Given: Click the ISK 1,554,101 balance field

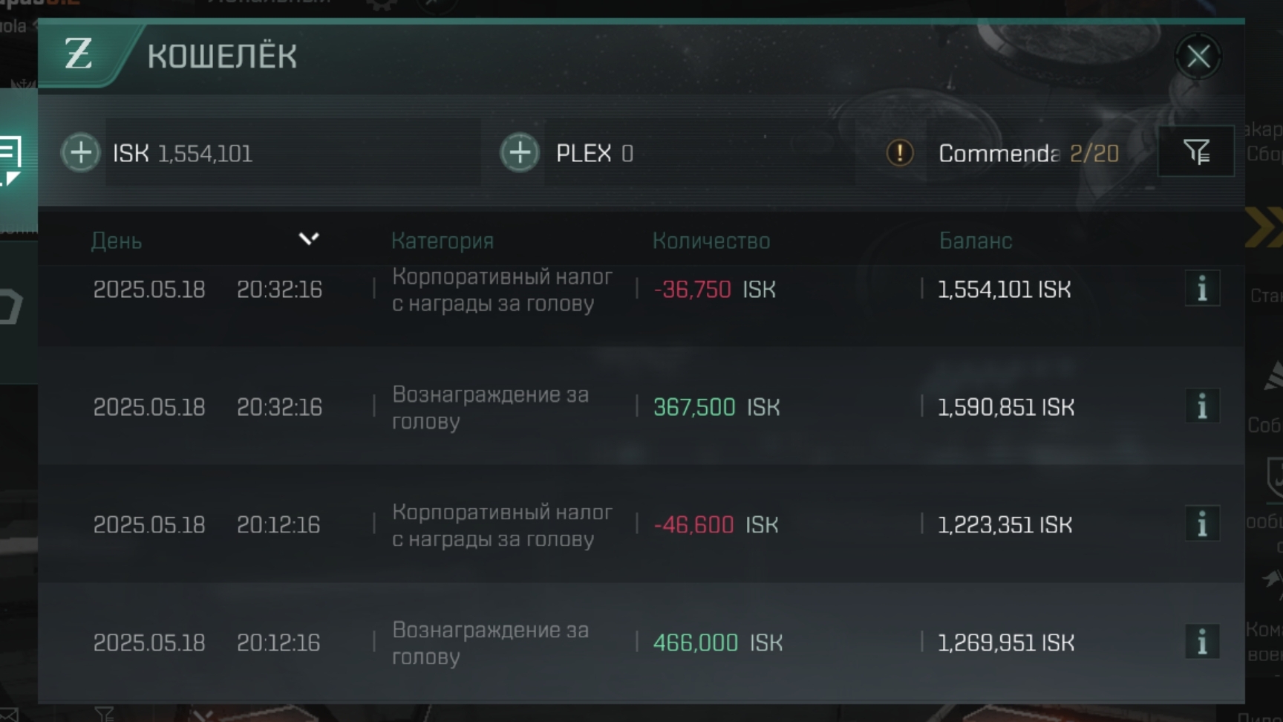Looking at the screenshot, I should [x=183, y=153].
